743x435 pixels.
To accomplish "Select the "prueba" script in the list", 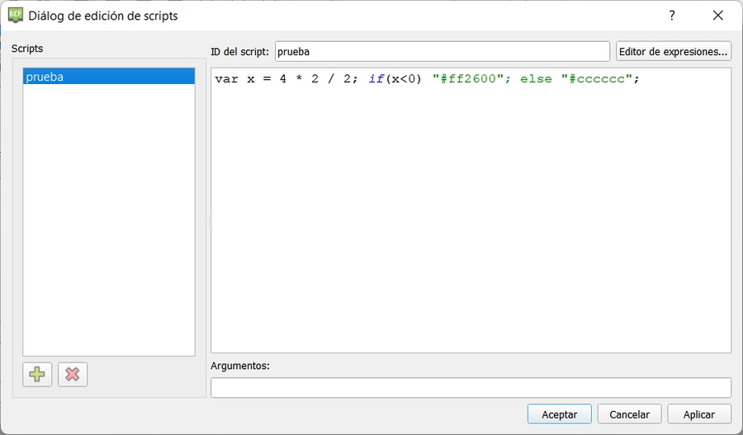I will [108, 77].
